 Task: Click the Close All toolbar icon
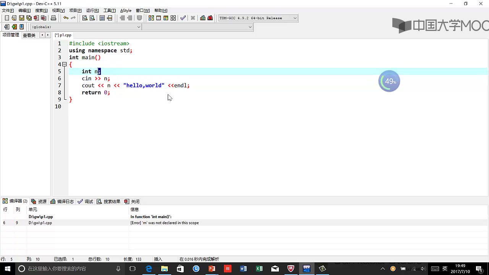click(x=44, y=18)
